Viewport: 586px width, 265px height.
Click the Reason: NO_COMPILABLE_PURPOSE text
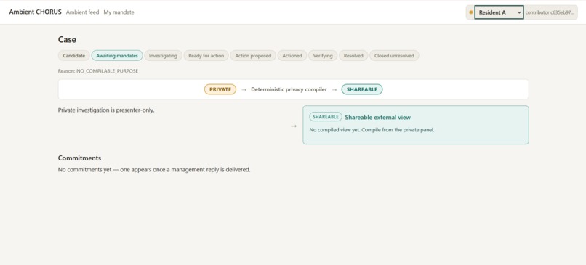pyautogui.click(x=98, y=71)
